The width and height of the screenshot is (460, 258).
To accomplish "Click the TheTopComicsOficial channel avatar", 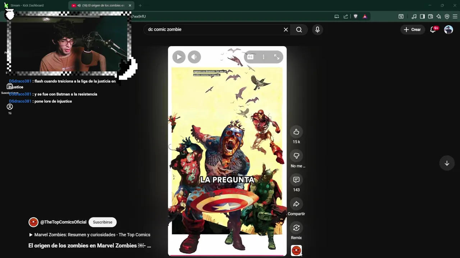I will click(x=33, y=222).
